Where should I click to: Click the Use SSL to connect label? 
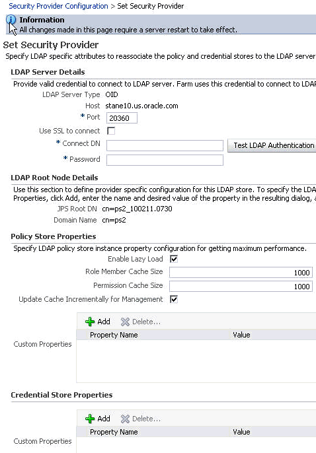pos(69,131)
